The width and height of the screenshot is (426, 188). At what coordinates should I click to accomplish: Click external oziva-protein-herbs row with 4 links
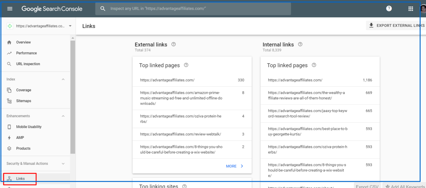pyautogui.click(x=192, y=119)
